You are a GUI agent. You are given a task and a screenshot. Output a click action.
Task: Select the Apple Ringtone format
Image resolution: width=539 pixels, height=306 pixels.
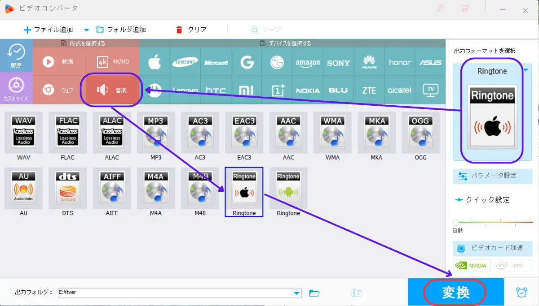coord(244,192)
